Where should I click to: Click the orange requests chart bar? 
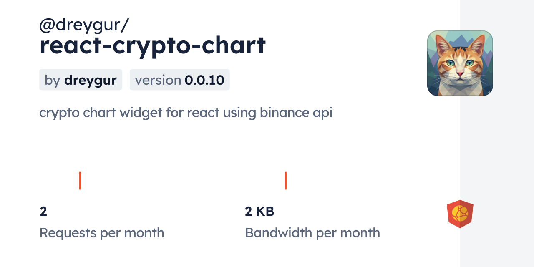coord(80,181)
